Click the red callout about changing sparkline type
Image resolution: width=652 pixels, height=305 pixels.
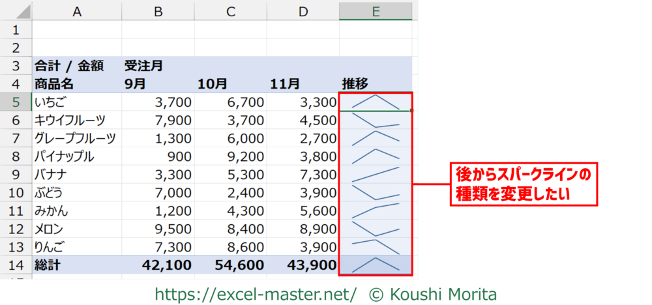coord(525,184)
